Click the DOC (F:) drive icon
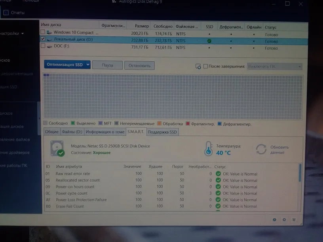This screenshot has height=242, width=323. pos(49,46)
